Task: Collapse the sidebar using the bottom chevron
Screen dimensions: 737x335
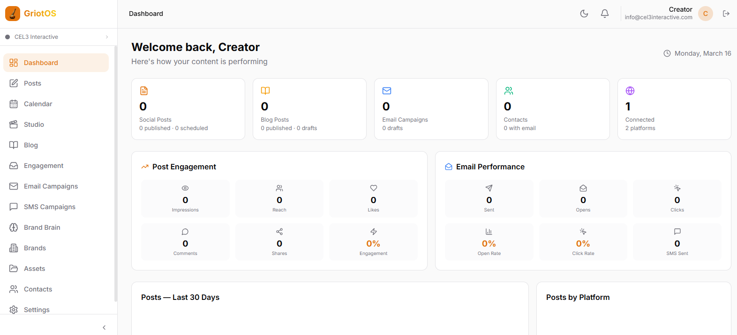Action: click(x=104, y=328)
